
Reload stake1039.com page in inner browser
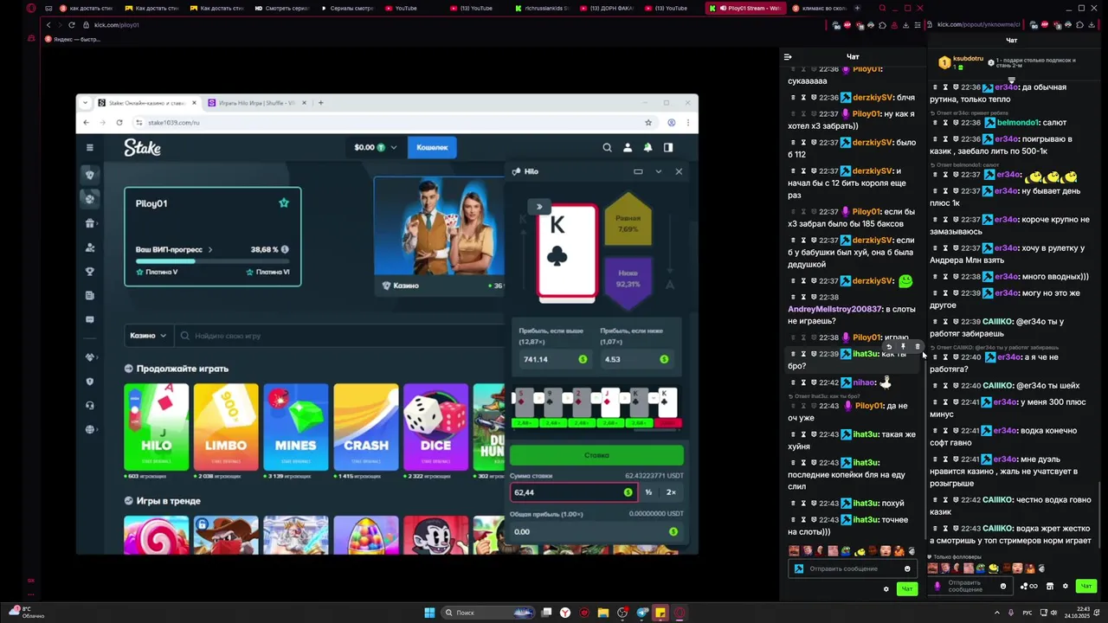[119, 122]
